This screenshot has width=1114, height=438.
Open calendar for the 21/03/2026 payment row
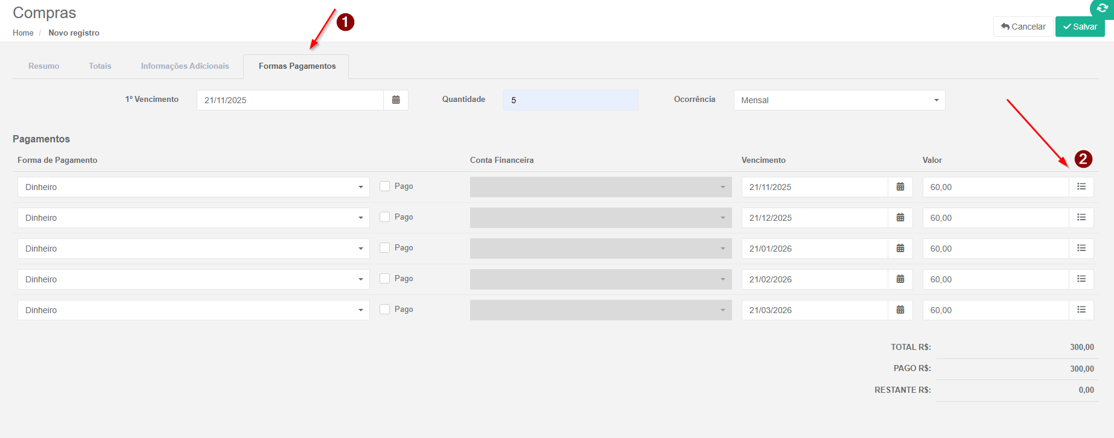click(900, 310)
